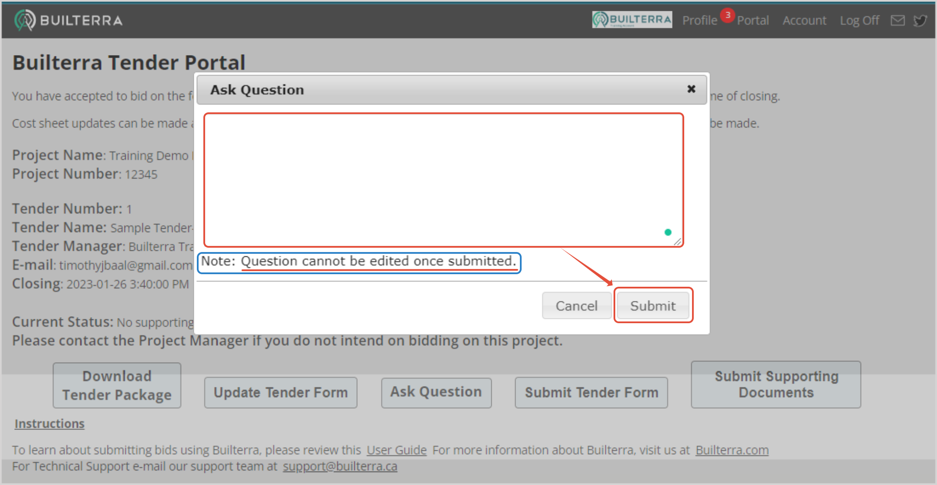The height and width of the screenshot is (485, 937).
Task: Click the red notification badge showing 3
Action: coord(727,15)
